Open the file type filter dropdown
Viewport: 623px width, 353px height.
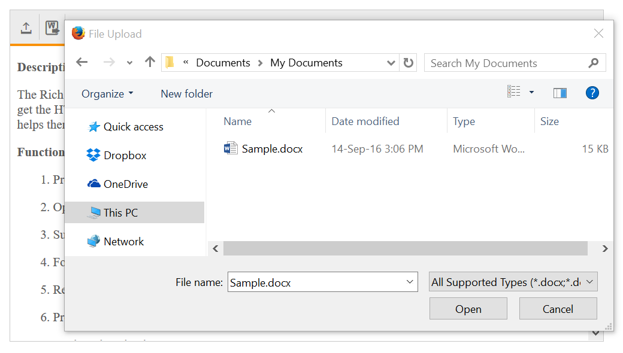513,282
